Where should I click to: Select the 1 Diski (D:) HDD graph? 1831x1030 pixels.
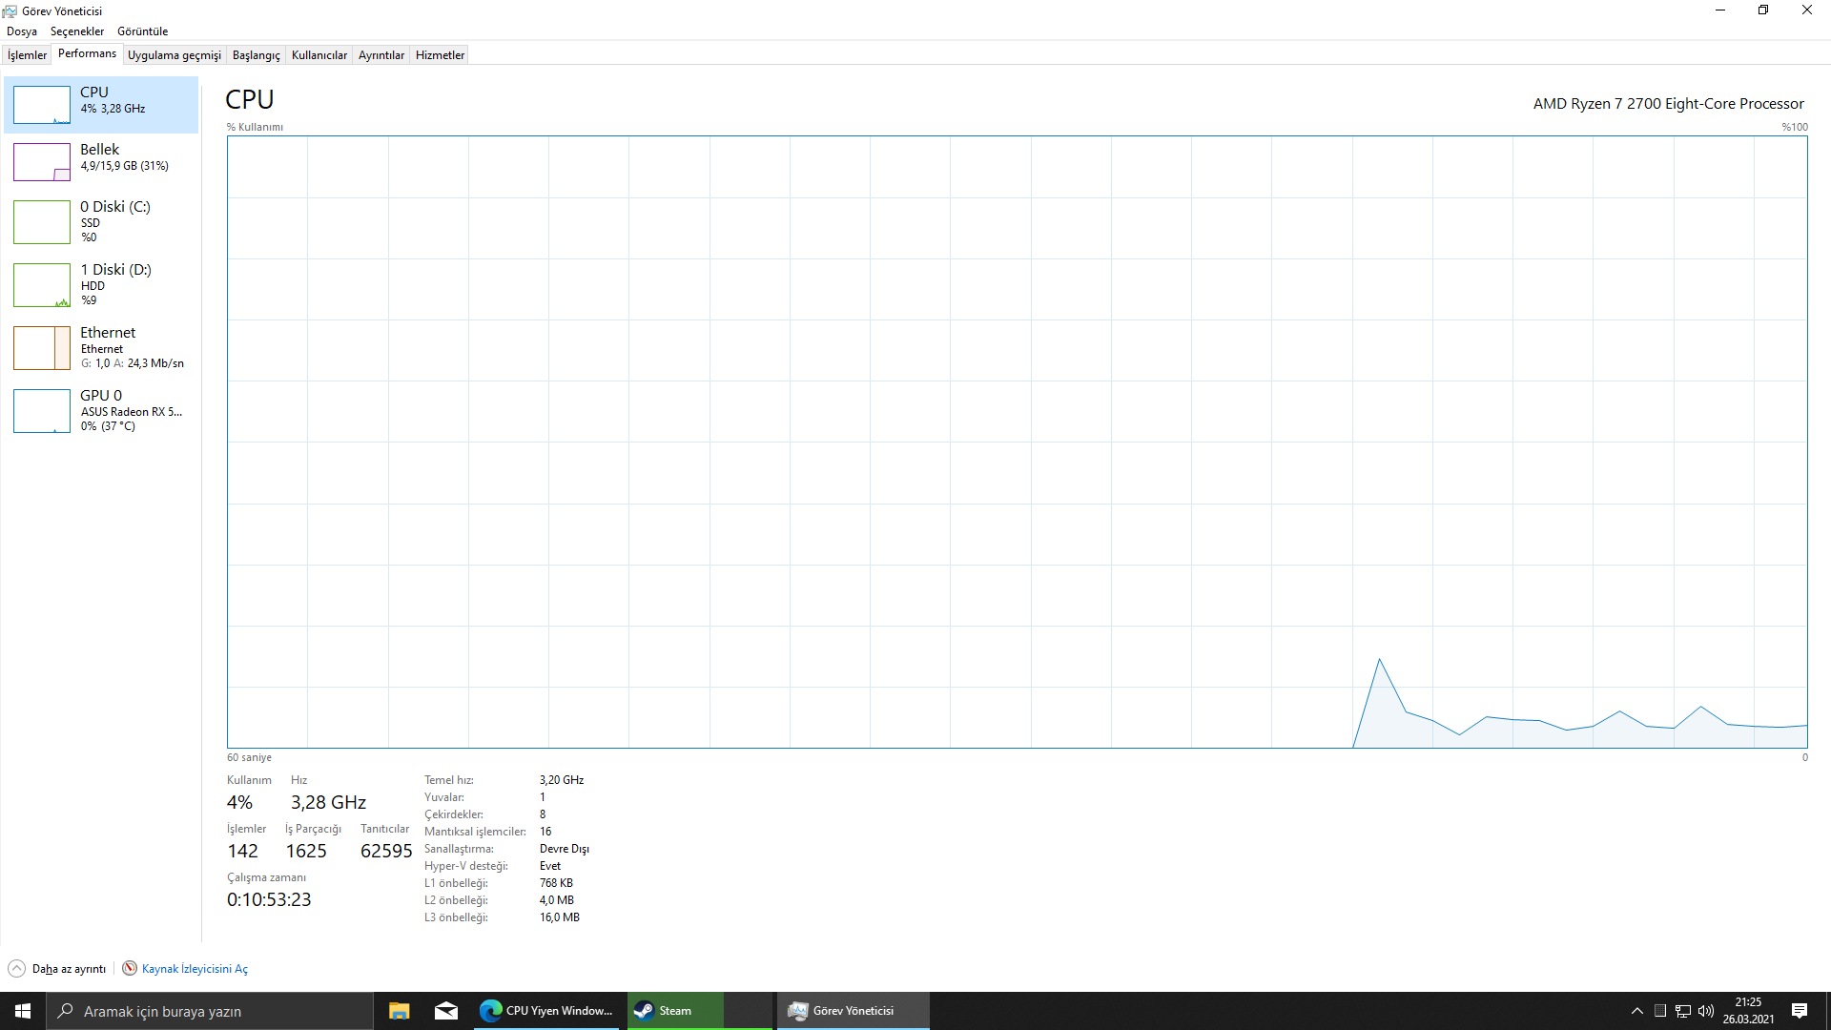pos(42,285)
